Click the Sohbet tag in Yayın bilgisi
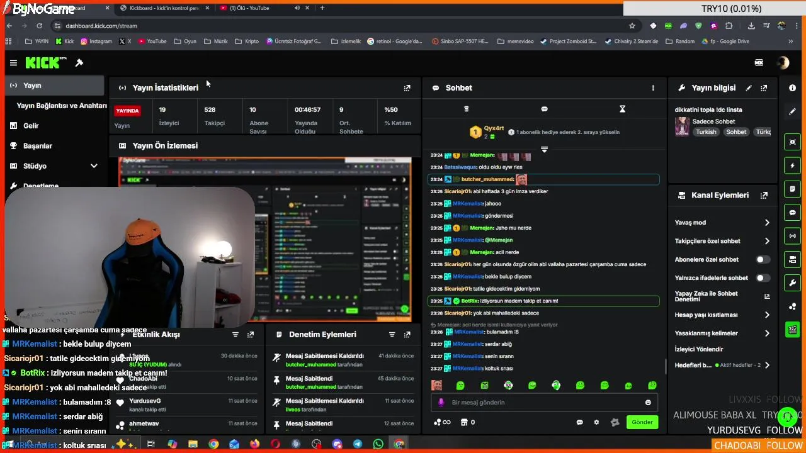 tap(736, 132)
